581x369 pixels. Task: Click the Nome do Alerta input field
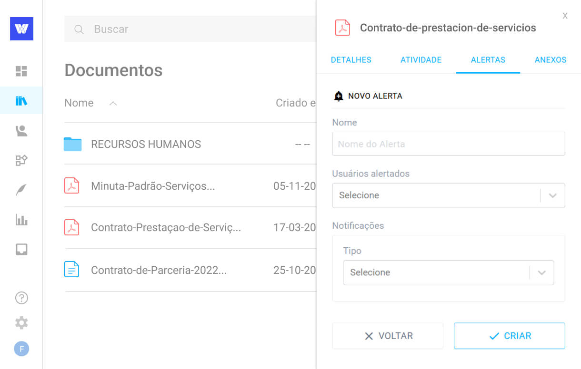pos(448,144)
